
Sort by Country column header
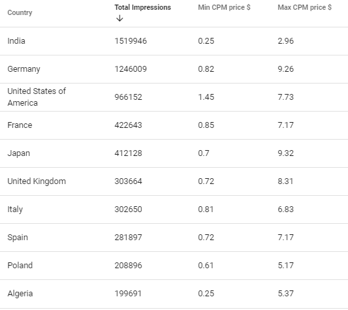click(20, 12)
